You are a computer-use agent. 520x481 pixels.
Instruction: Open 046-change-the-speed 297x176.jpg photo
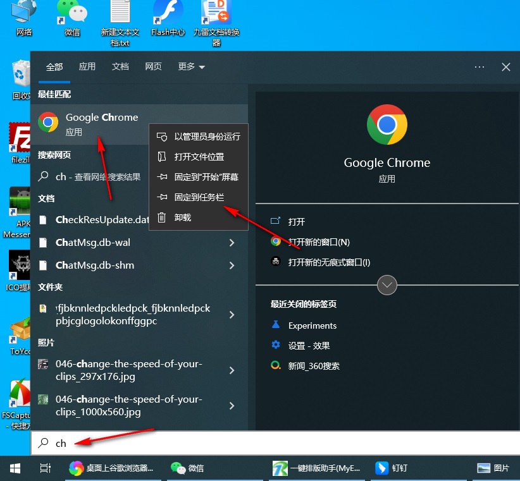click(128, 370)
